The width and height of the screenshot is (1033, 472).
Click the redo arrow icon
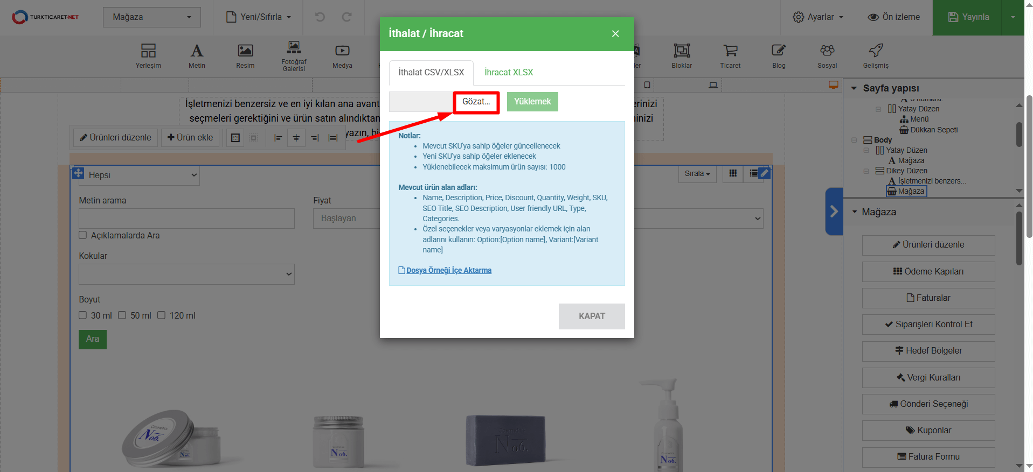point(346,17)
